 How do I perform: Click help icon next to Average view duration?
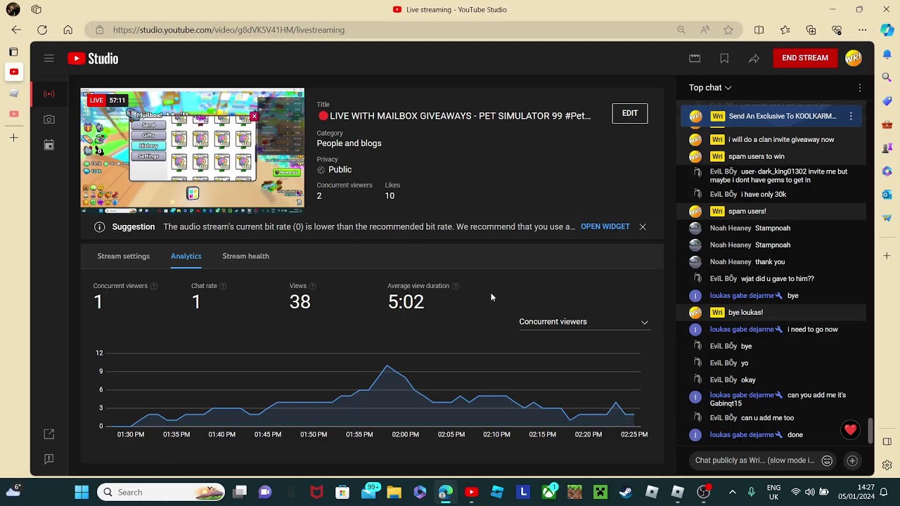pyautogui.click(x=456, y=286)
